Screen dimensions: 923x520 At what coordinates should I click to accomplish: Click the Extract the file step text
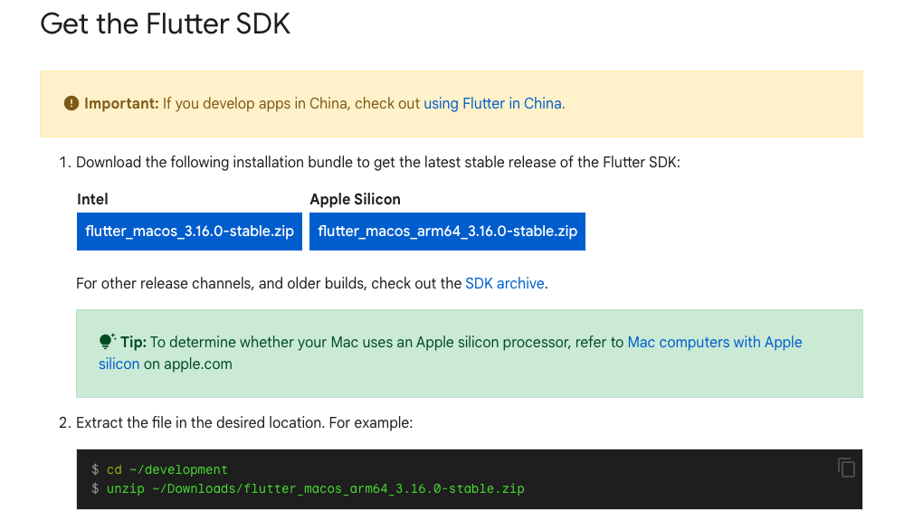[244, 423]
